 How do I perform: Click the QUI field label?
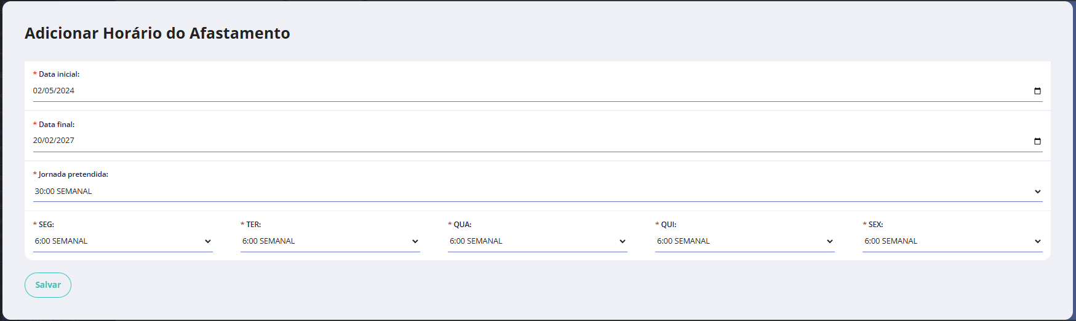[x=669, y=225]
